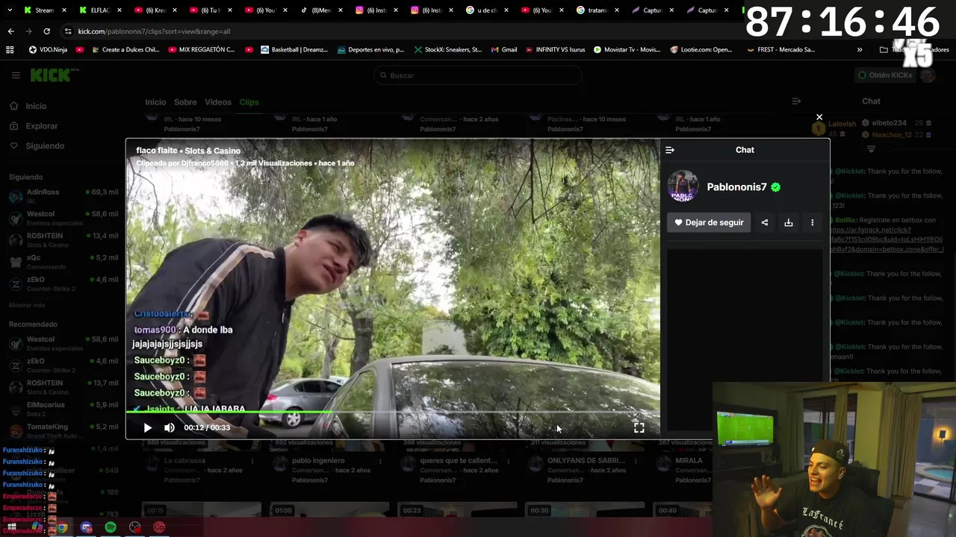Screen dimensions: 956x537
Task: Select the Clips channel tab
Action: pos(249,102)
